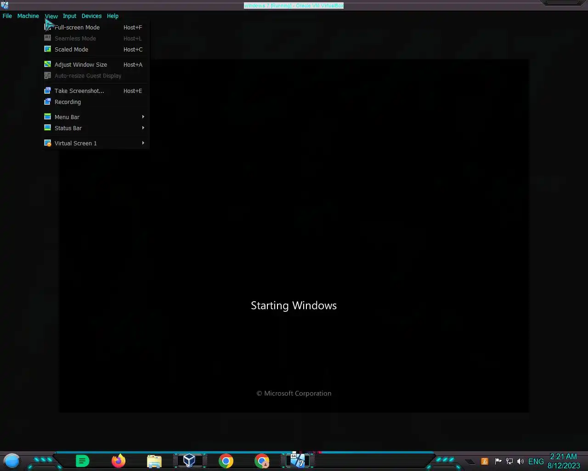
Task: Click the Microsoft Corporation copyright text
Action: [294, 393]
